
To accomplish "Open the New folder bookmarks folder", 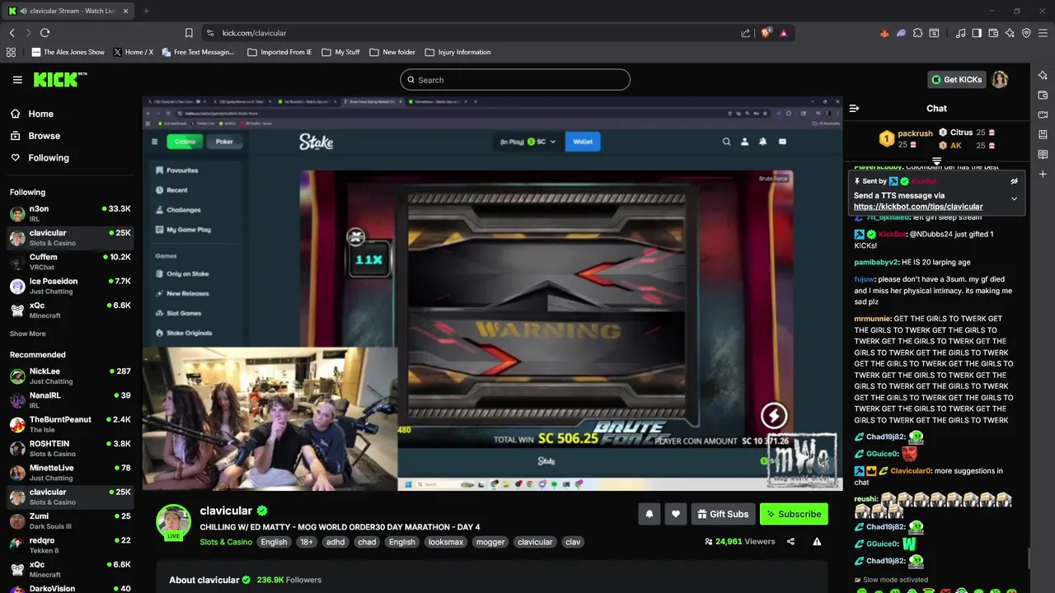I will coord(392,52).
